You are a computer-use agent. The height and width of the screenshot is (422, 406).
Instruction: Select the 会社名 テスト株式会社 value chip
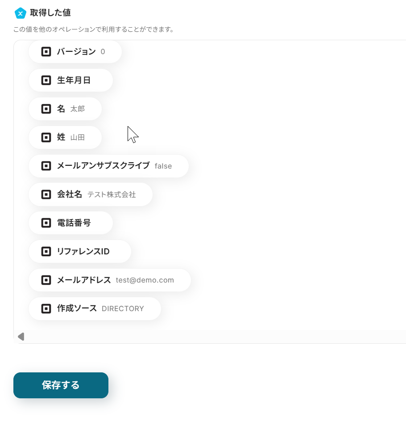point(91,194)
